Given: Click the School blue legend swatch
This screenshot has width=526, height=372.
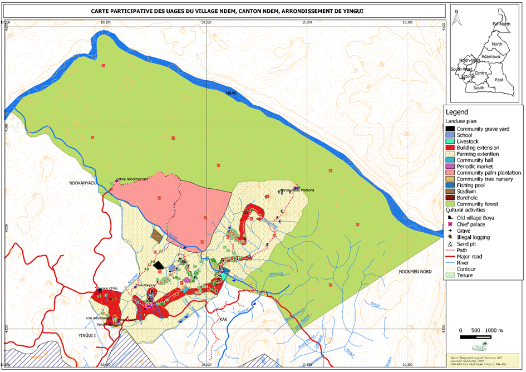Looking at the screenshot, I should point(450,135).
